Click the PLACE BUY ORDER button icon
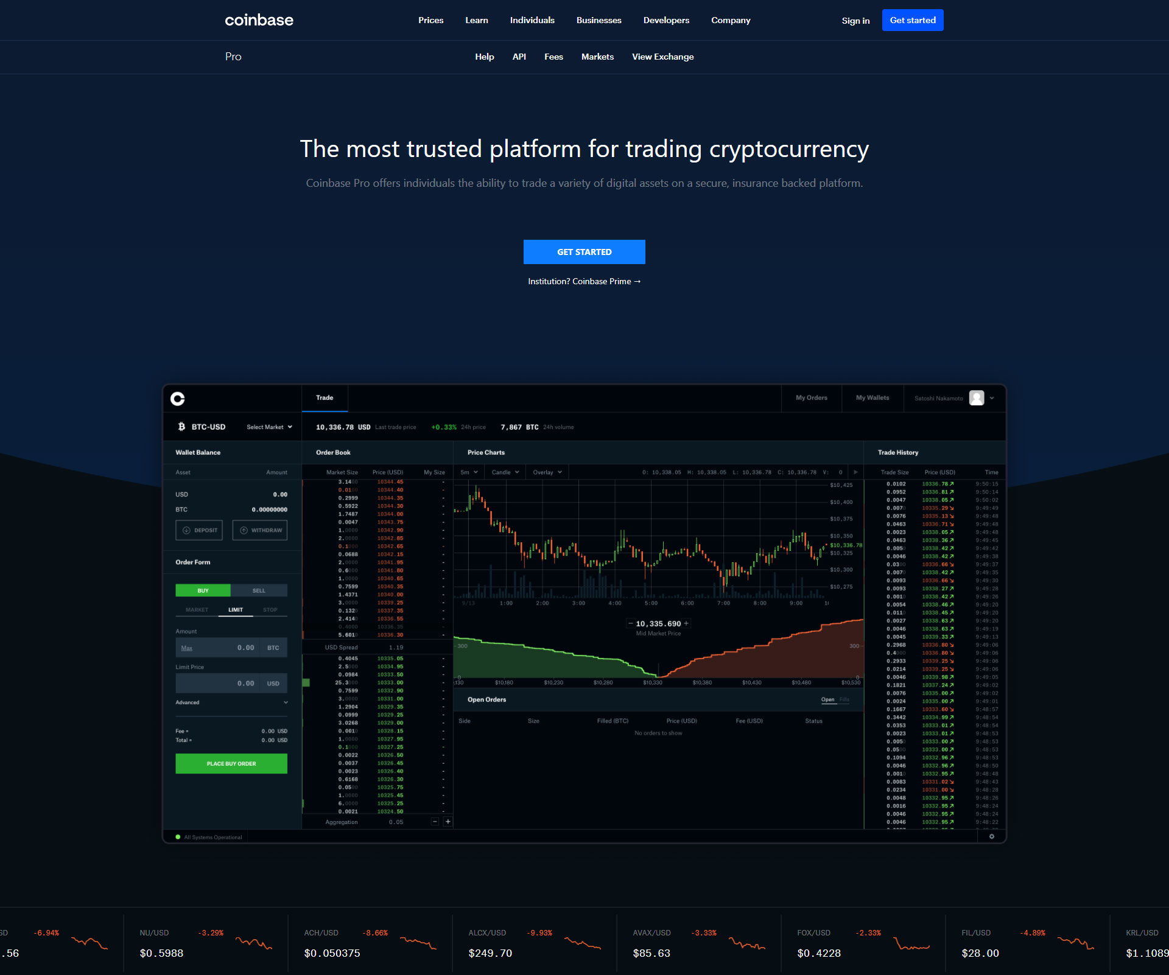 point(232,763)
